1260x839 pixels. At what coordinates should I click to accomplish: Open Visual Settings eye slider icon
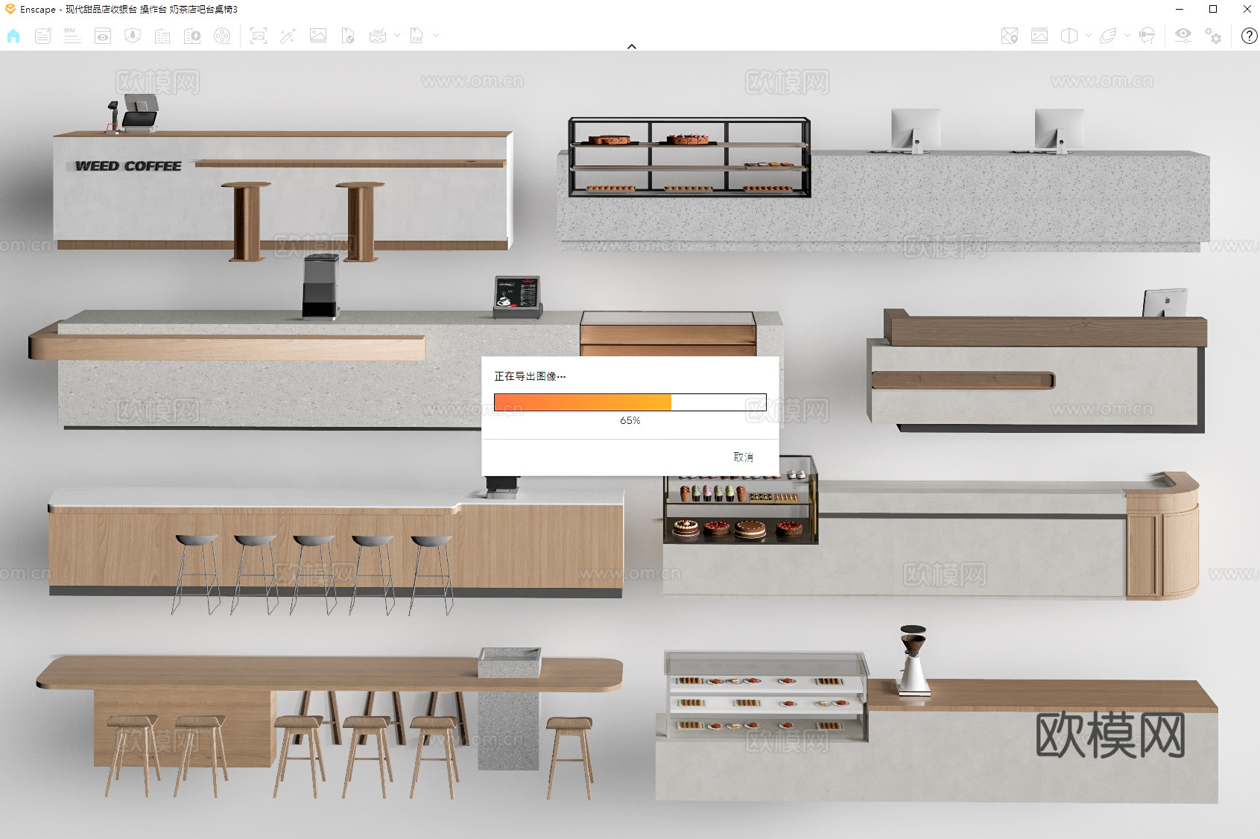1183,36
